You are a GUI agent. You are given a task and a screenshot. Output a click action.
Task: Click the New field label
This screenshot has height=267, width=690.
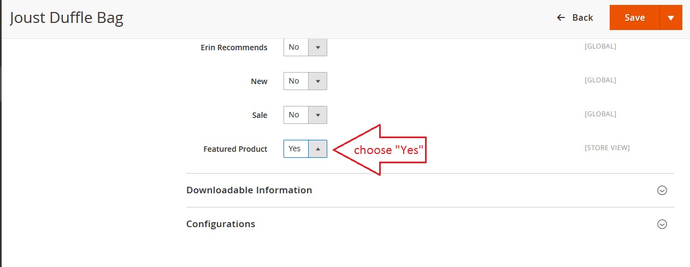pos(259,81)
